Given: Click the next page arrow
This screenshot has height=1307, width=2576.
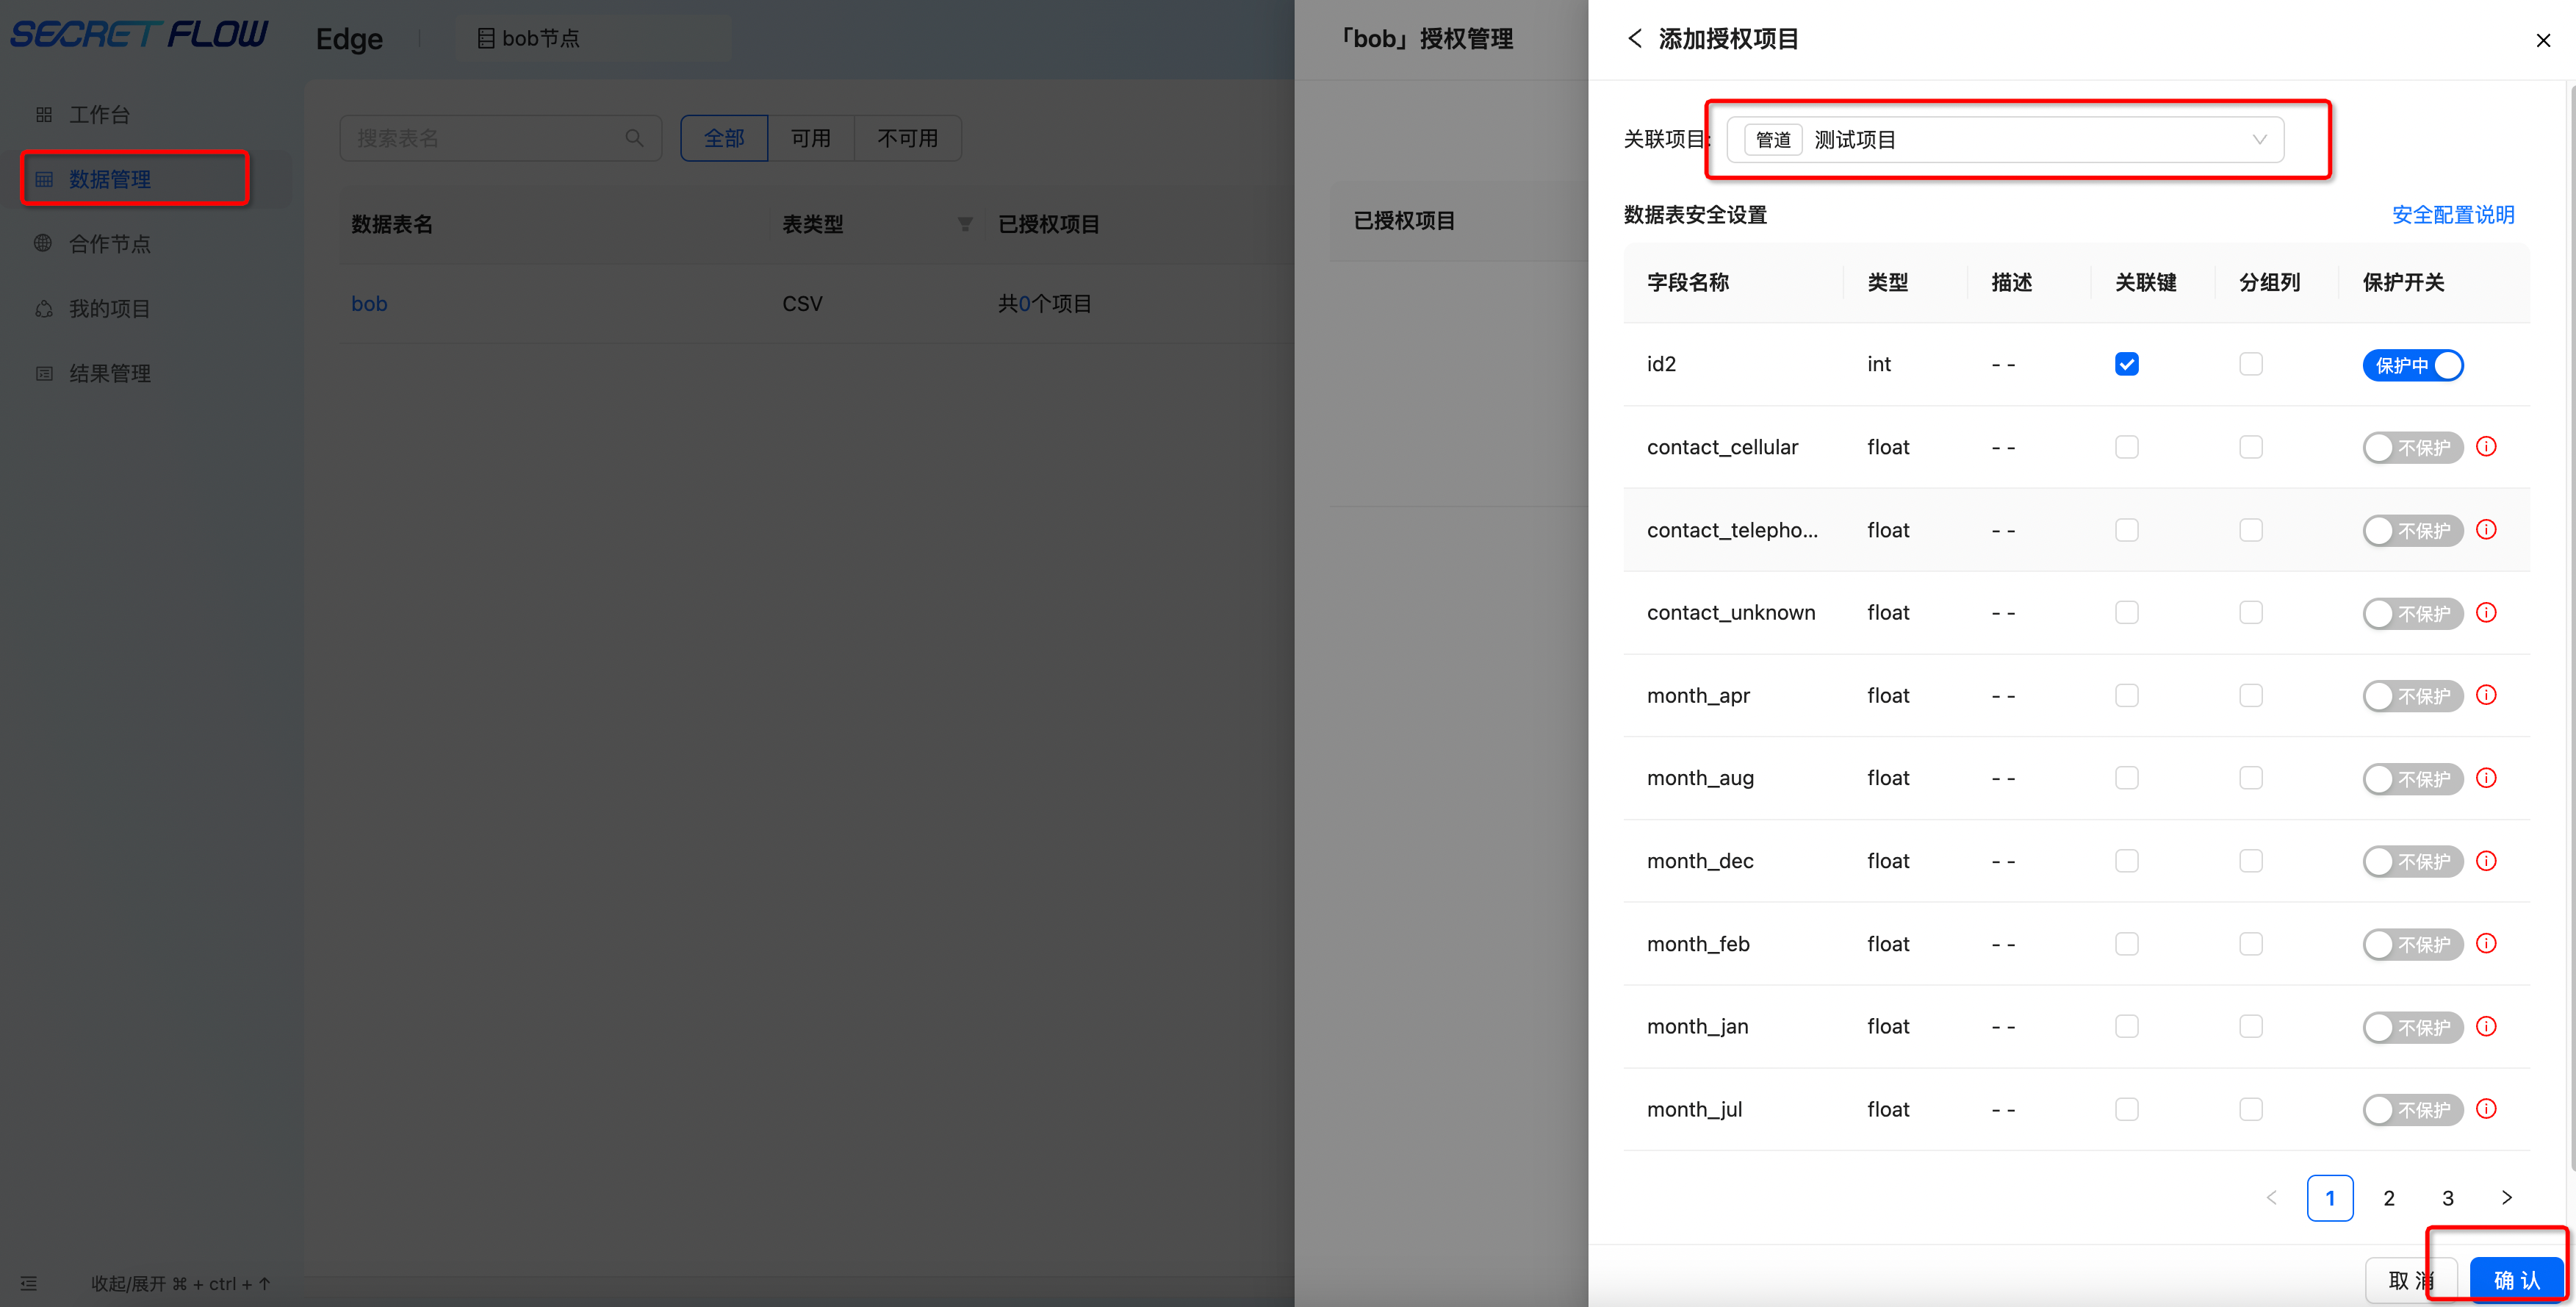Looking at the screenshot, I should tap(2506, 1198).
